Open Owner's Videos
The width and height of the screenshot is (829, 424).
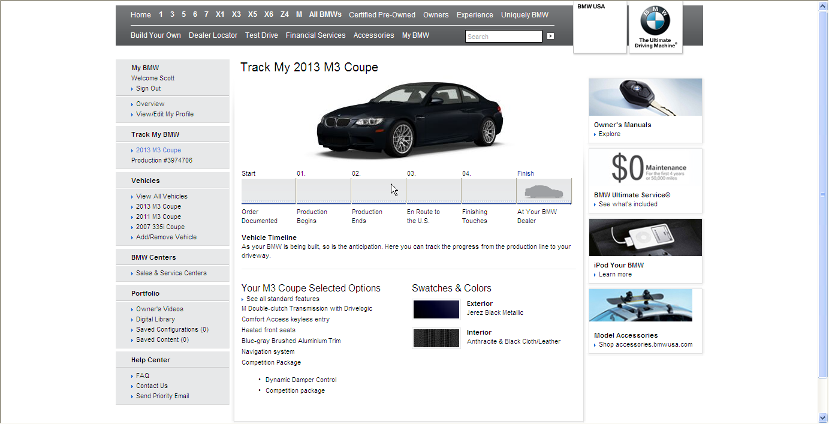coord(159,309)
